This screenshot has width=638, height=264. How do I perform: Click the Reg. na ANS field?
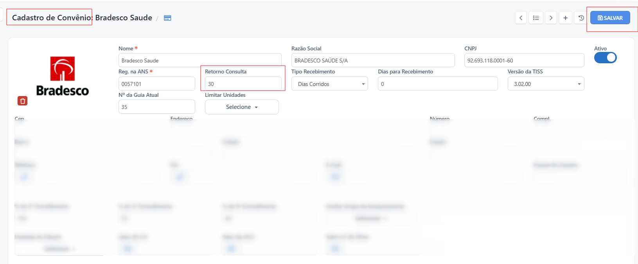(x=156, y=84)
